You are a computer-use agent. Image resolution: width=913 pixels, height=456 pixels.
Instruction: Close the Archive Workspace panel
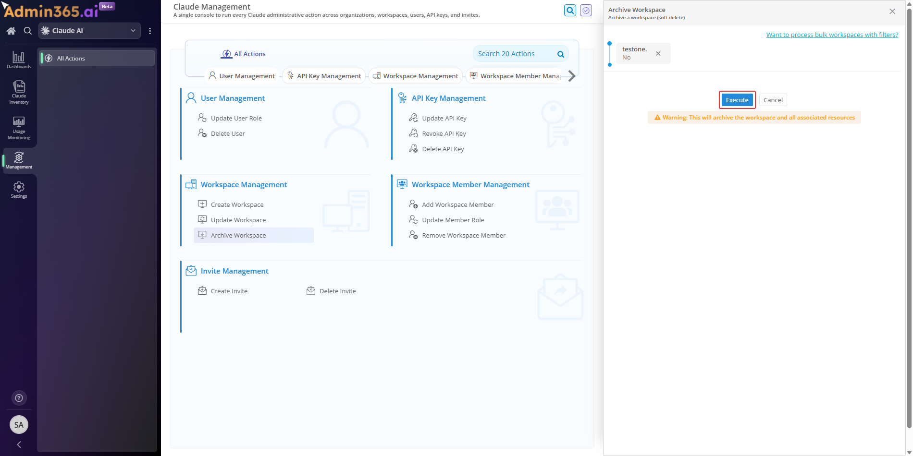click(x=892, y=11)
